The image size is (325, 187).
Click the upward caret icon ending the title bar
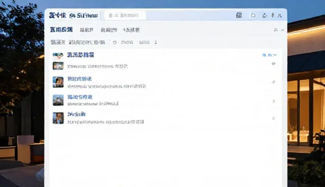280,16
